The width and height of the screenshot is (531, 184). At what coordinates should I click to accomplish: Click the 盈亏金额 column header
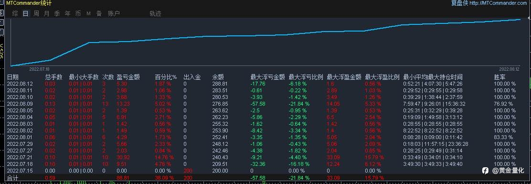click(x=128, y=77)
